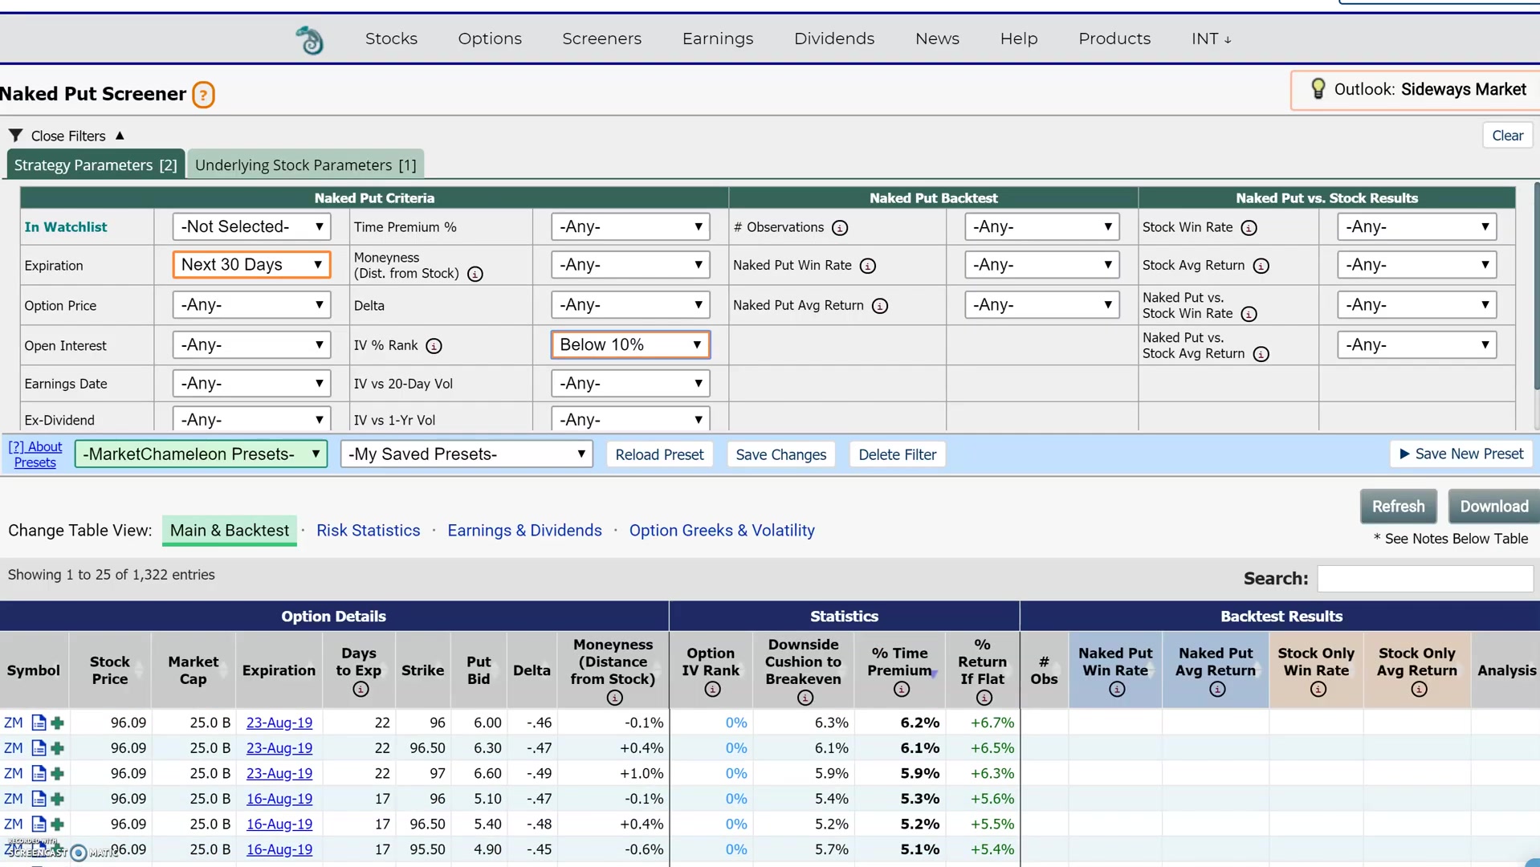Click the Download button
This screenshot has width=1540, height=867.
(1493, 507)
